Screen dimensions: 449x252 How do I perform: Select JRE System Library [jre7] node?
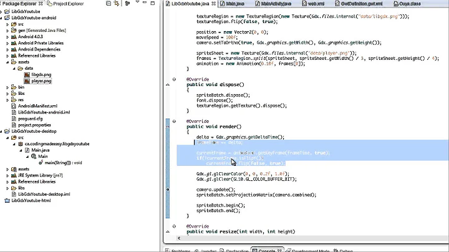(x=41, y=175)
